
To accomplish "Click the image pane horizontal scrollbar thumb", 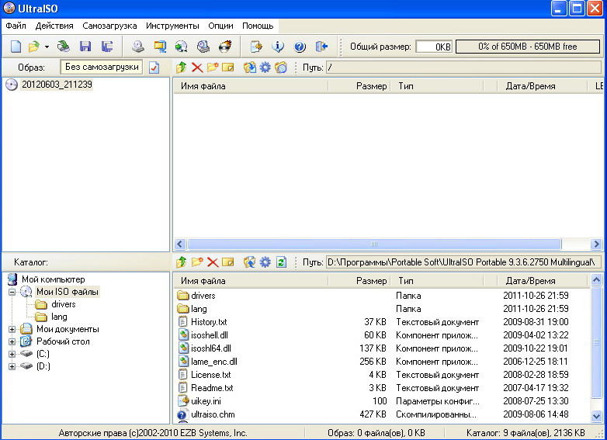I will click(374, 244).
